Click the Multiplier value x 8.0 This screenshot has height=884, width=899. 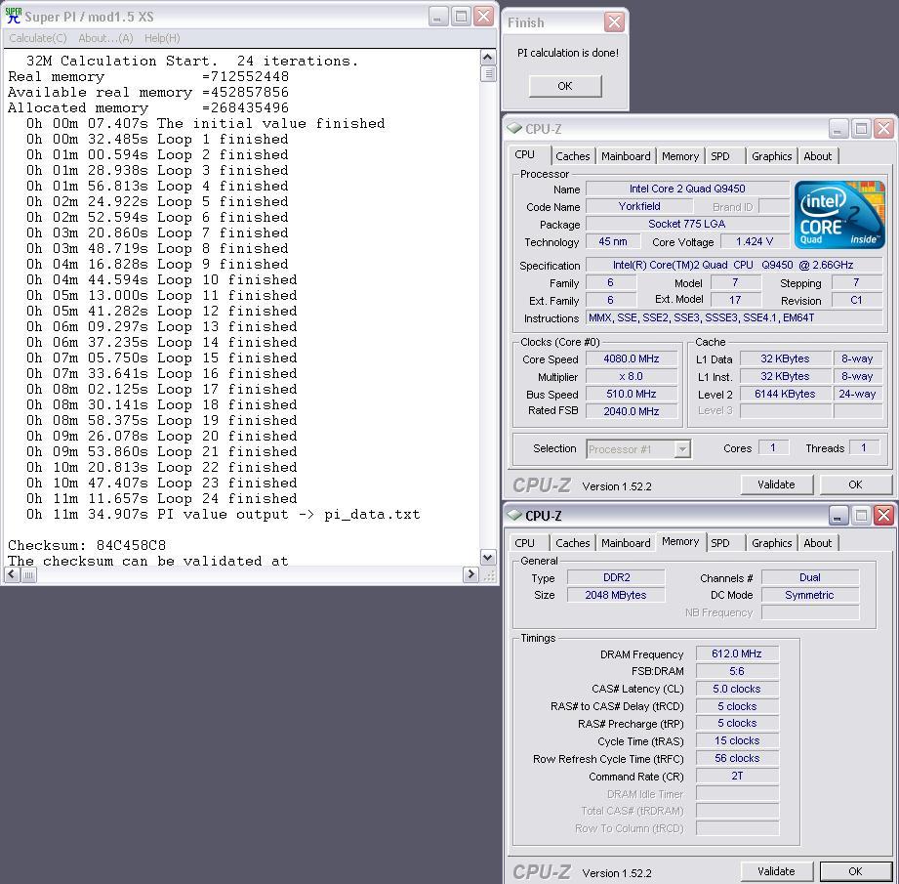632,376
